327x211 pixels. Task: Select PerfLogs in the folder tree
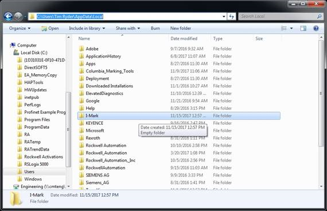[32, 105]
